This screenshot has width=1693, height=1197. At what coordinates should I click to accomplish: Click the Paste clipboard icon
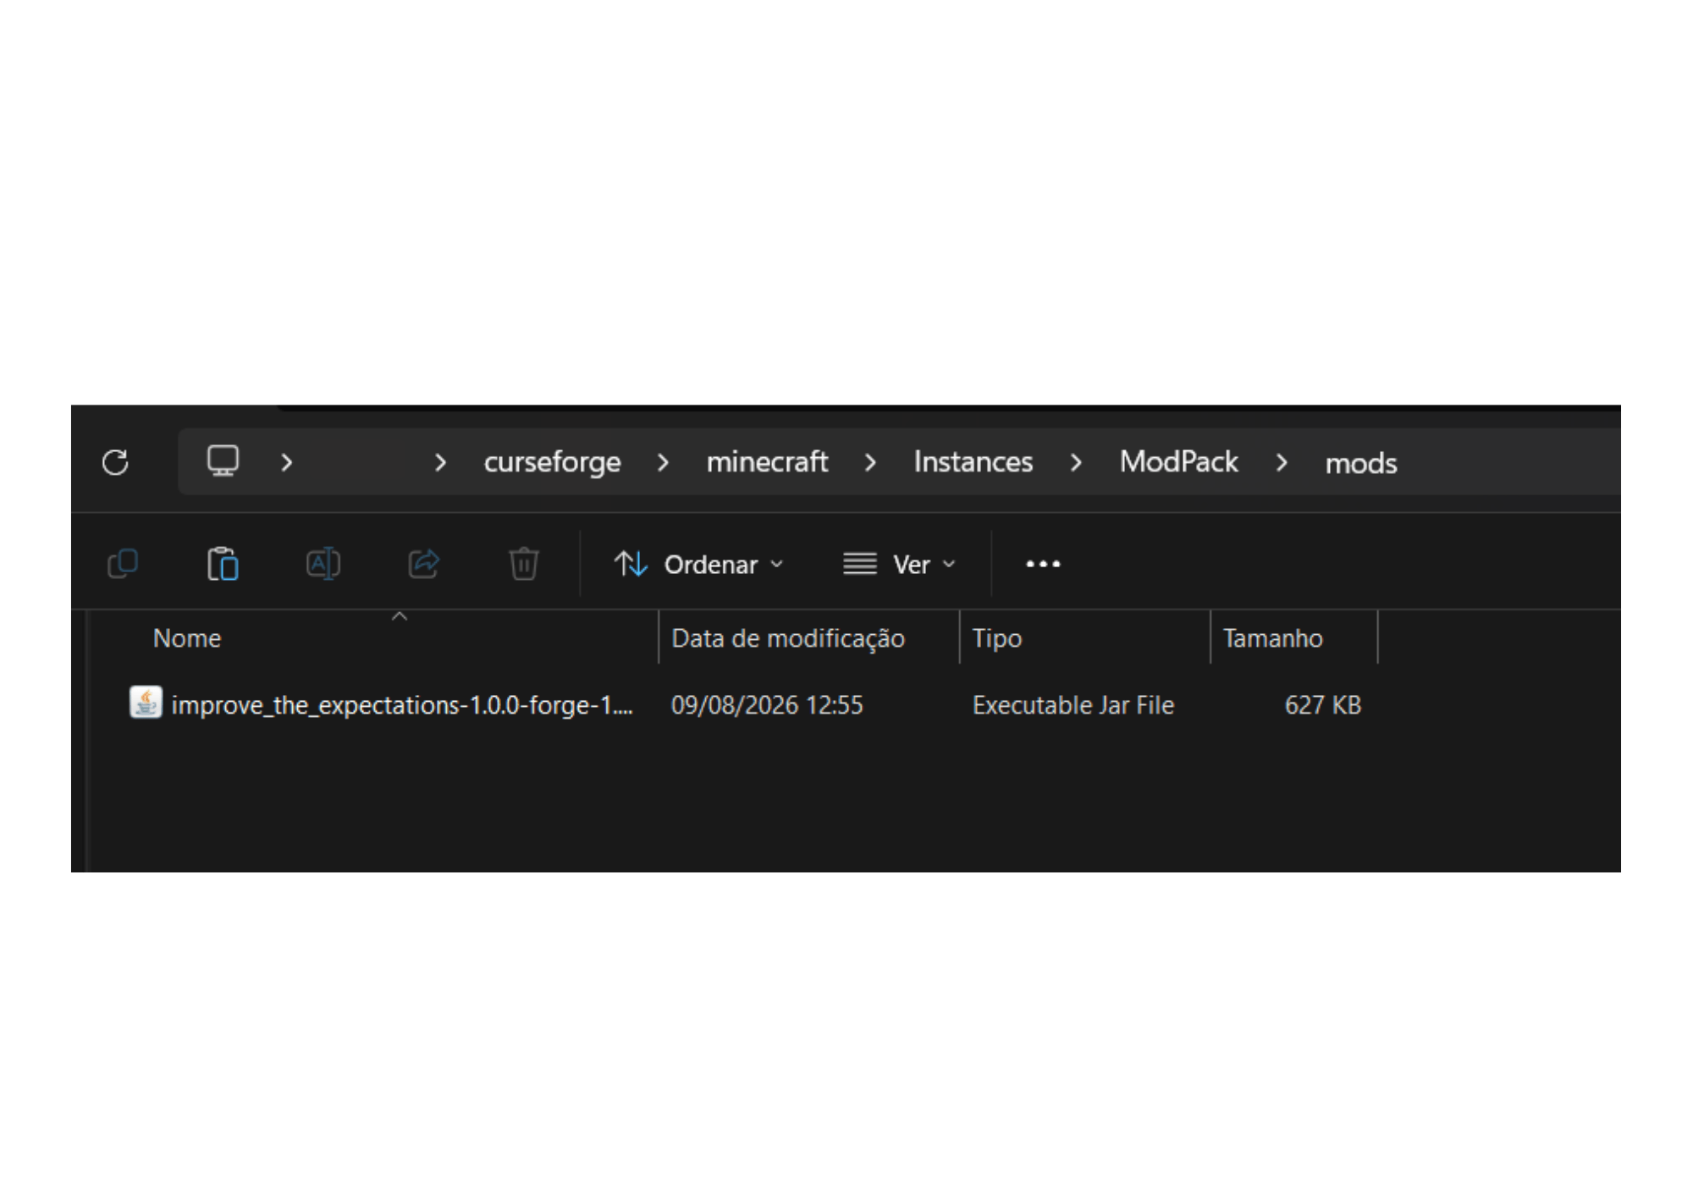[223, 564]
